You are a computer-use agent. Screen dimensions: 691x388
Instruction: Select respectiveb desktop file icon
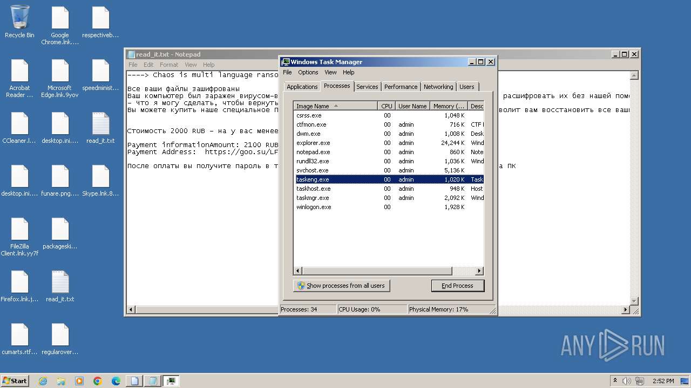click(x=100, y=22)
